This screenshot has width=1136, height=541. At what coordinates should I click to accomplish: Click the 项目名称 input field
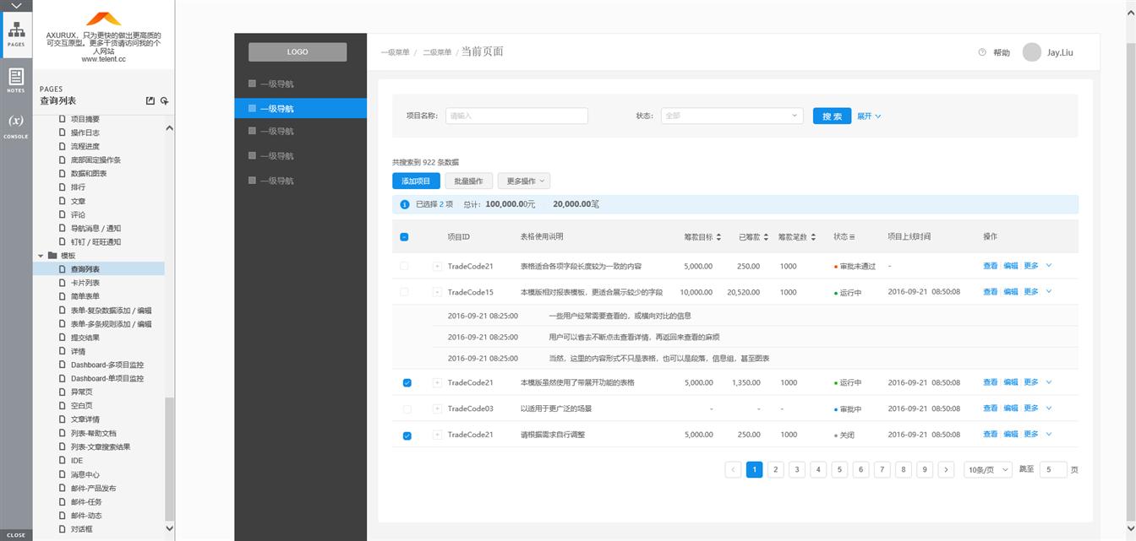(516, 116)
